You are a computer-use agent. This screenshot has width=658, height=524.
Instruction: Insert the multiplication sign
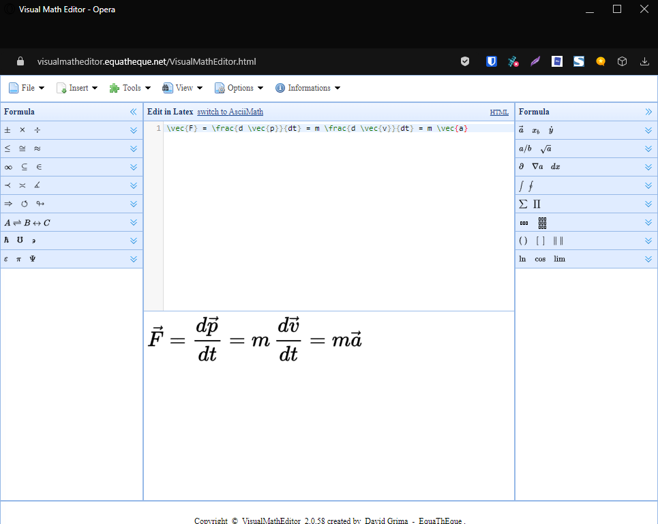(23, 130)
